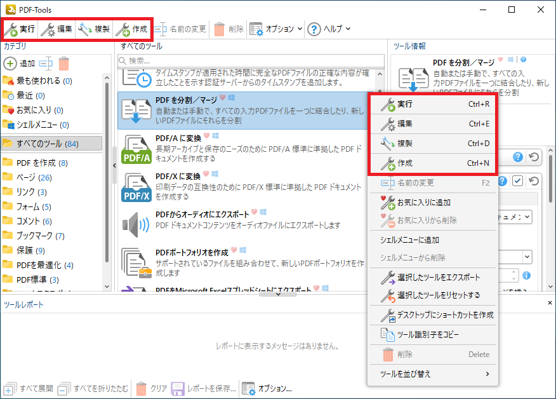
Task: Toggle the Windows shell icon beside PDFポートフォリオを作成
Action: 243,250
